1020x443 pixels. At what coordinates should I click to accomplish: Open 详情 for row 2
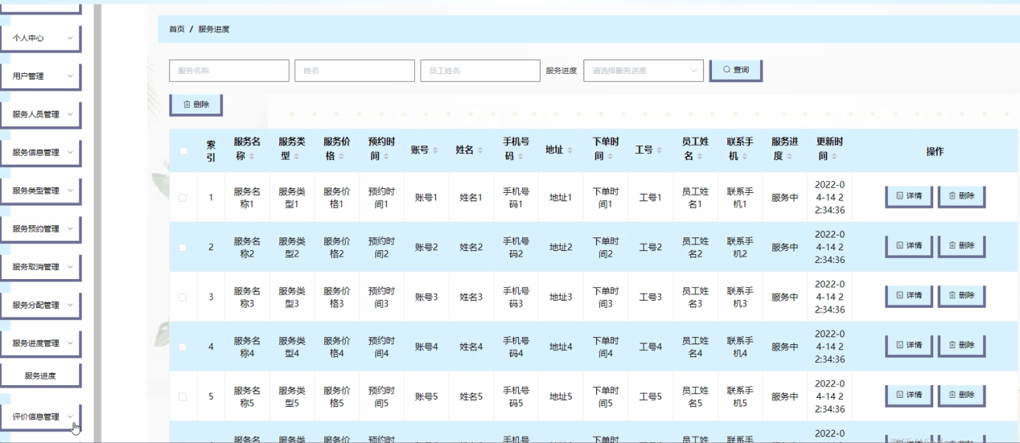909,246
